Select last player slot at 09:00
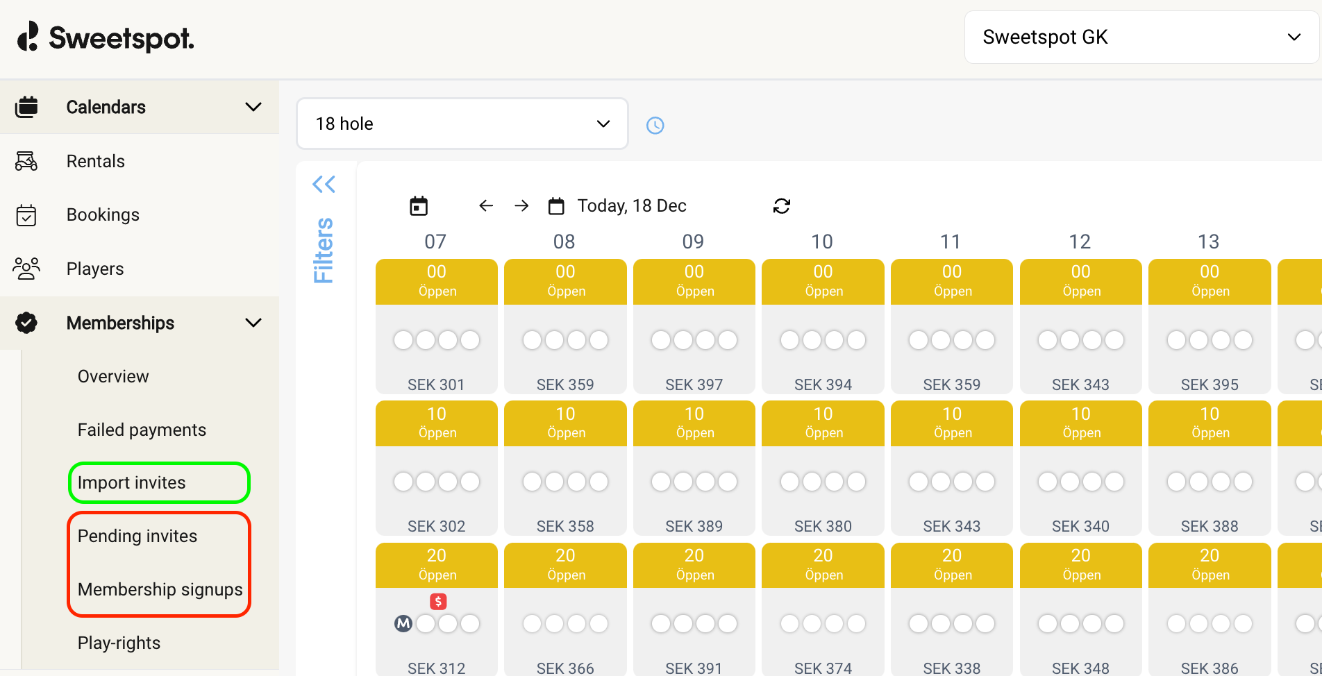1322x676 pixels. click(728, 340)
